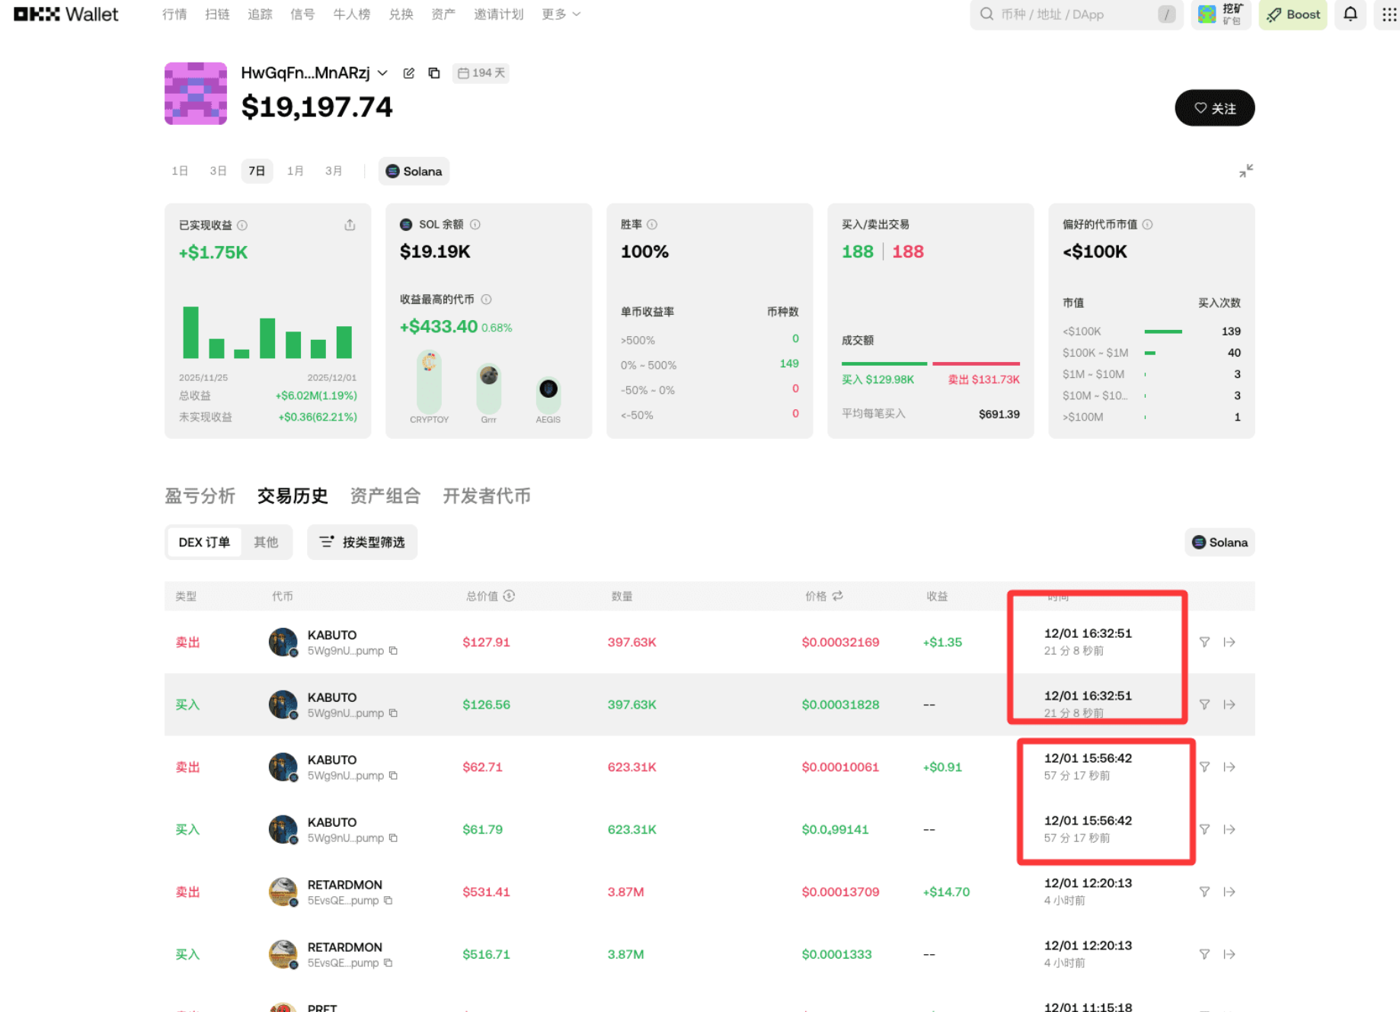Open the 挖矿 wallet button
This screenshot has width=1400, height=1012.
(1221, 14)
